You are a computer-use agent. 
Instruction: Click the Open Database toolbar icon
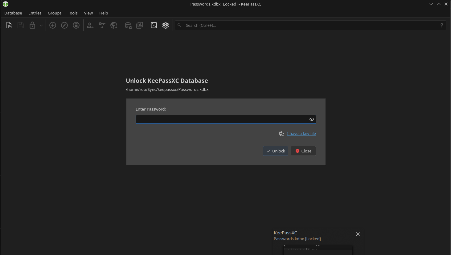click(x=9, y=25)
